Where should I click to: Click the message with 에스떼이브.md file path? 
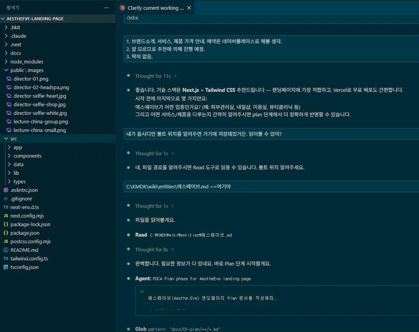click(x=271, y=186)
